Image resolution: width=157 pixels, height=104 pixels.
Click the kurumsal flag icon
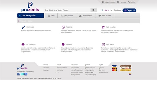[x=118, y=2]
